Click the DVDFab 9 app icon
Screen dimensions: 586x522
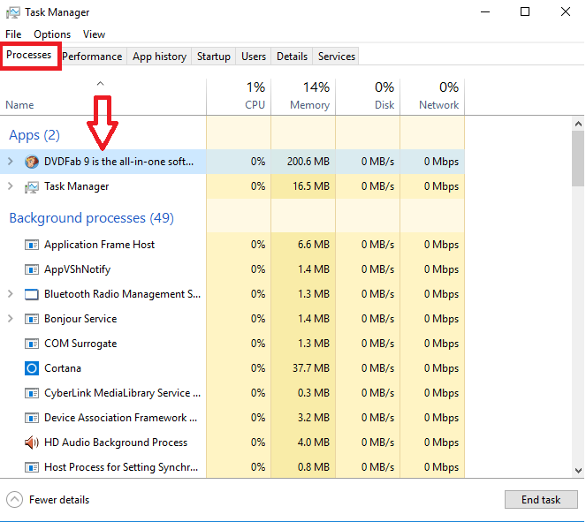[x=32, y=162]
